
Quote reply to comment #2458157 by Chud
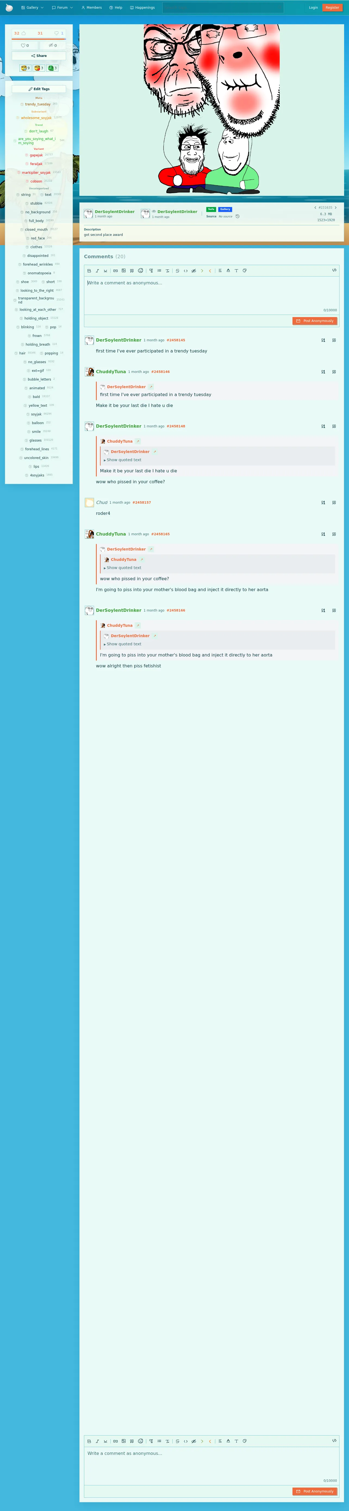(334, 503)
